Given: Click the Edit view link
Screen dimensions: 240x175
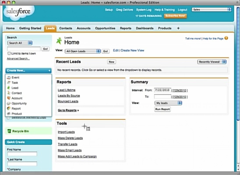Looking at the screenshot, I should pos(116,50).
